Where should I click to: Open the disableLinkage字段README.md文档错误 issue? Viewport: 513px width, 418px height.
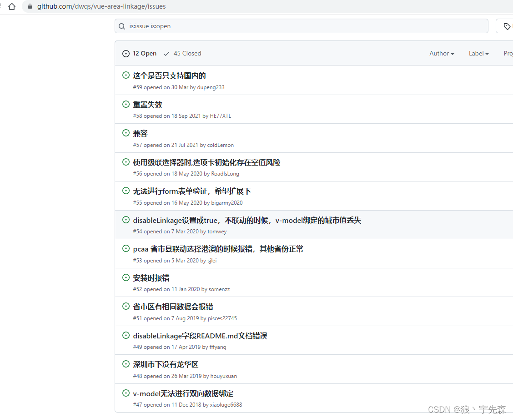(x=200, y=335)
